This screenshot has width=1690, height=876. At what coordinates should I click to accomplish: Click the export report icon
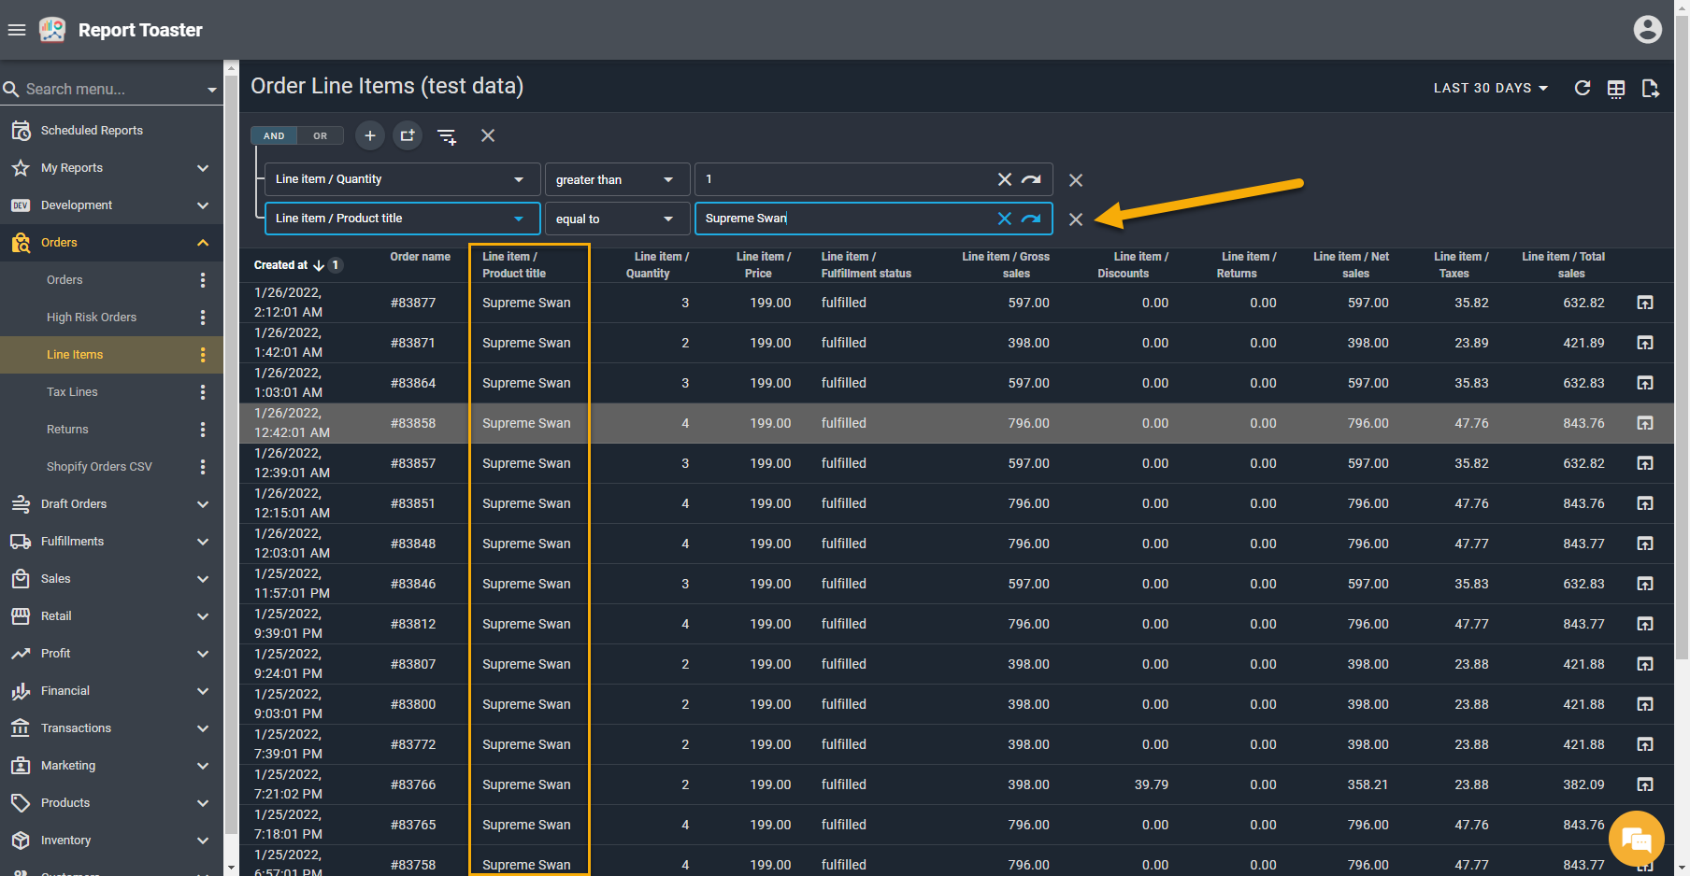pyautogui.click(x=1650, y=89)
